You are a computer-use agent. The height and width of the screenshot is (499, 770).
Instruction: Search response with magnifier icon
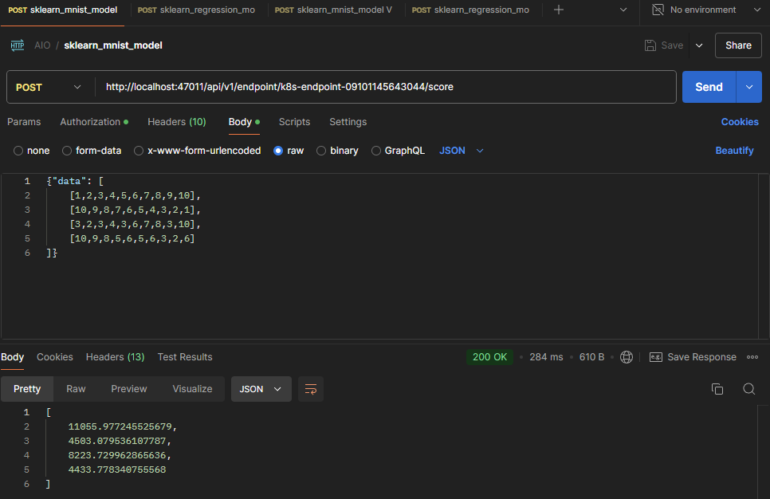(748, 389)
